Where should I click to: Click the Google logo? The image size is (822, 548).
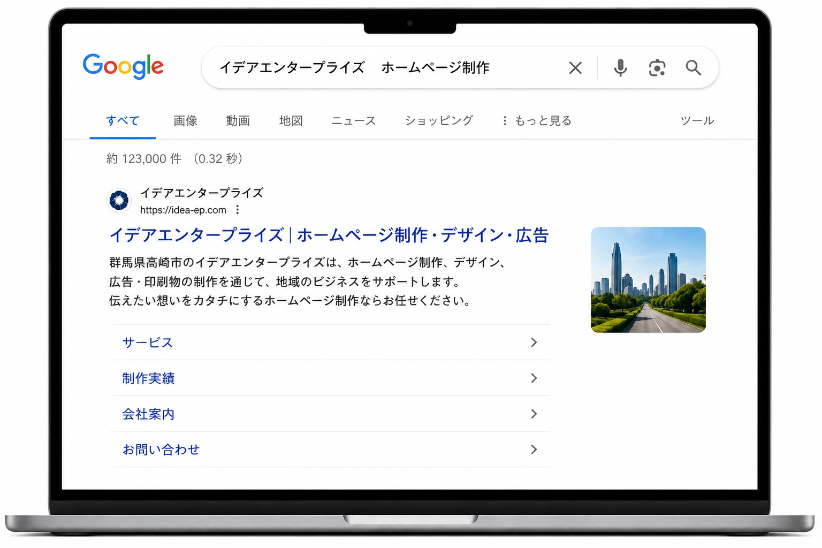tap(123, 66)
